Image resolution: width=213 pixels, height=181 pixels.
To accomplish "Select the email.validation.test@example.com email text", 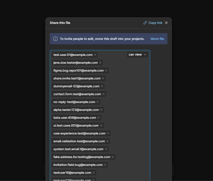I will click(x=79, y=141).
